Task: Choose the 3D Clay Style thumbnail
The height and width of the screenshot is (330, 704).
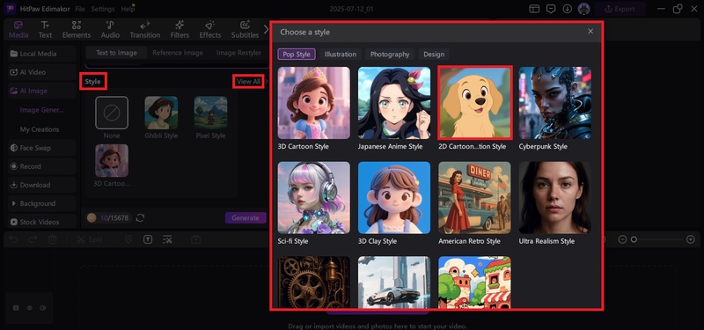Action: coord(393,197)
